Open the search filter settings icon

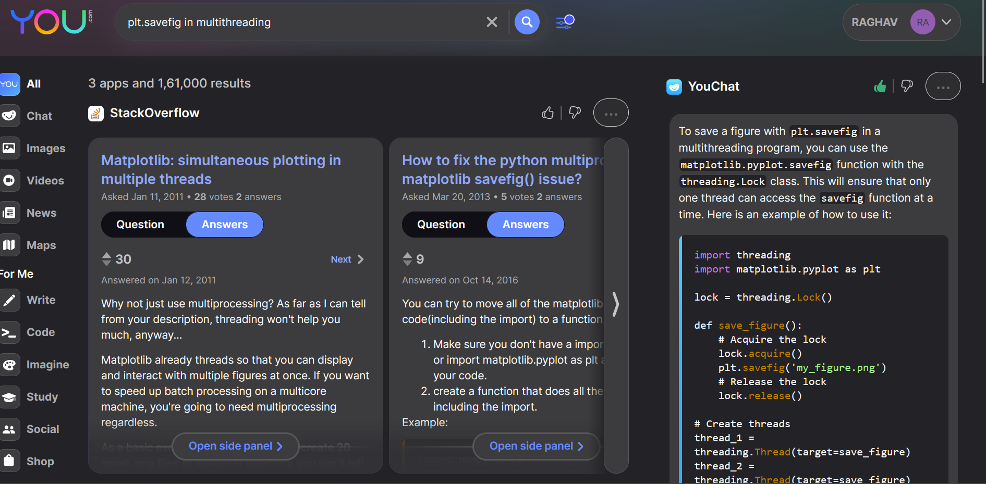565,22
